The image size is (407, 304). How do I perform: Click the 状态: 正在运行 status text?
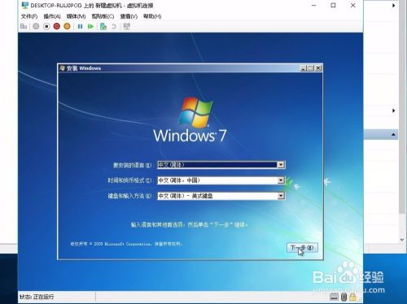(x=37, y=297)
